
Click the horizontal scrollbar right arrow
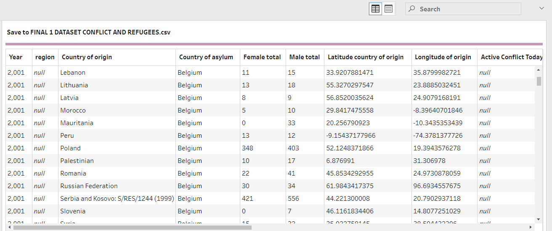click(531, 227)
